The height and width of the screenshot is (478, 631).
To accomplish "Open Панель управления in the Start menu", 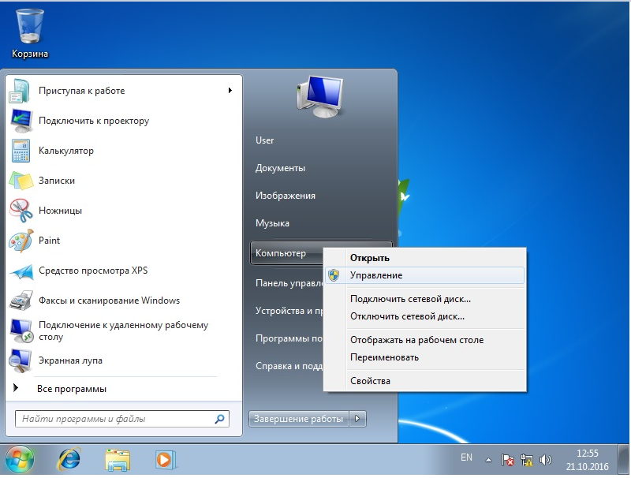I will (289, 283).
